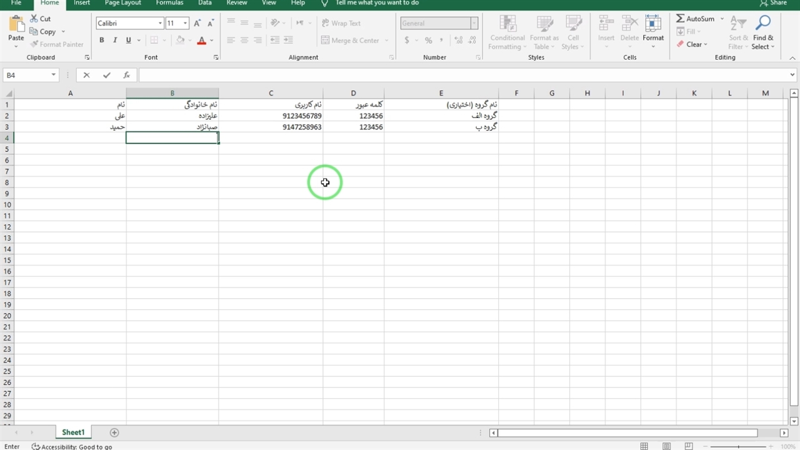
Task: Switch to the Formulas ribbon tab
Action: (169, 3)
